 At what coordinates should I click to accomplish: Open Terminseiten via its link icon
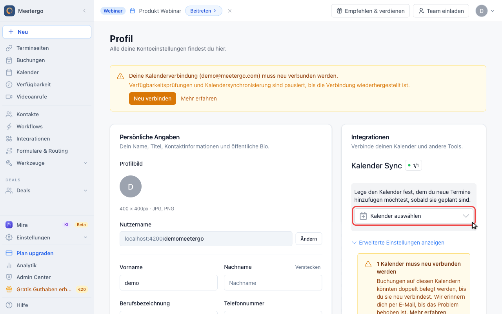pos(9,48)
